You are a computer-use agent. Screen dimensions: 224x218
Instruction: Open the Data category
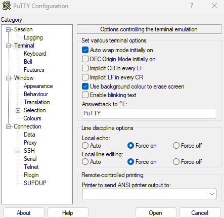(29, 135)
